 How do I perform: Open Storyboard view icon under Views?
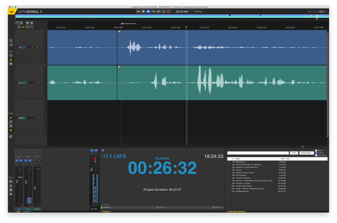(x=11, y=64)
